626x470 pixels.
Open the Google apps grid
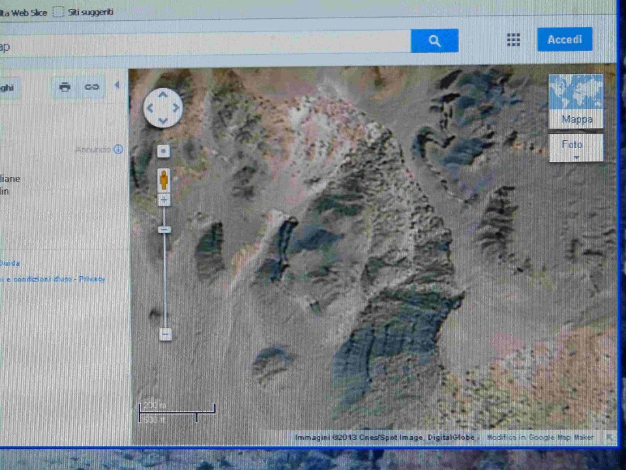pos(513,40)
